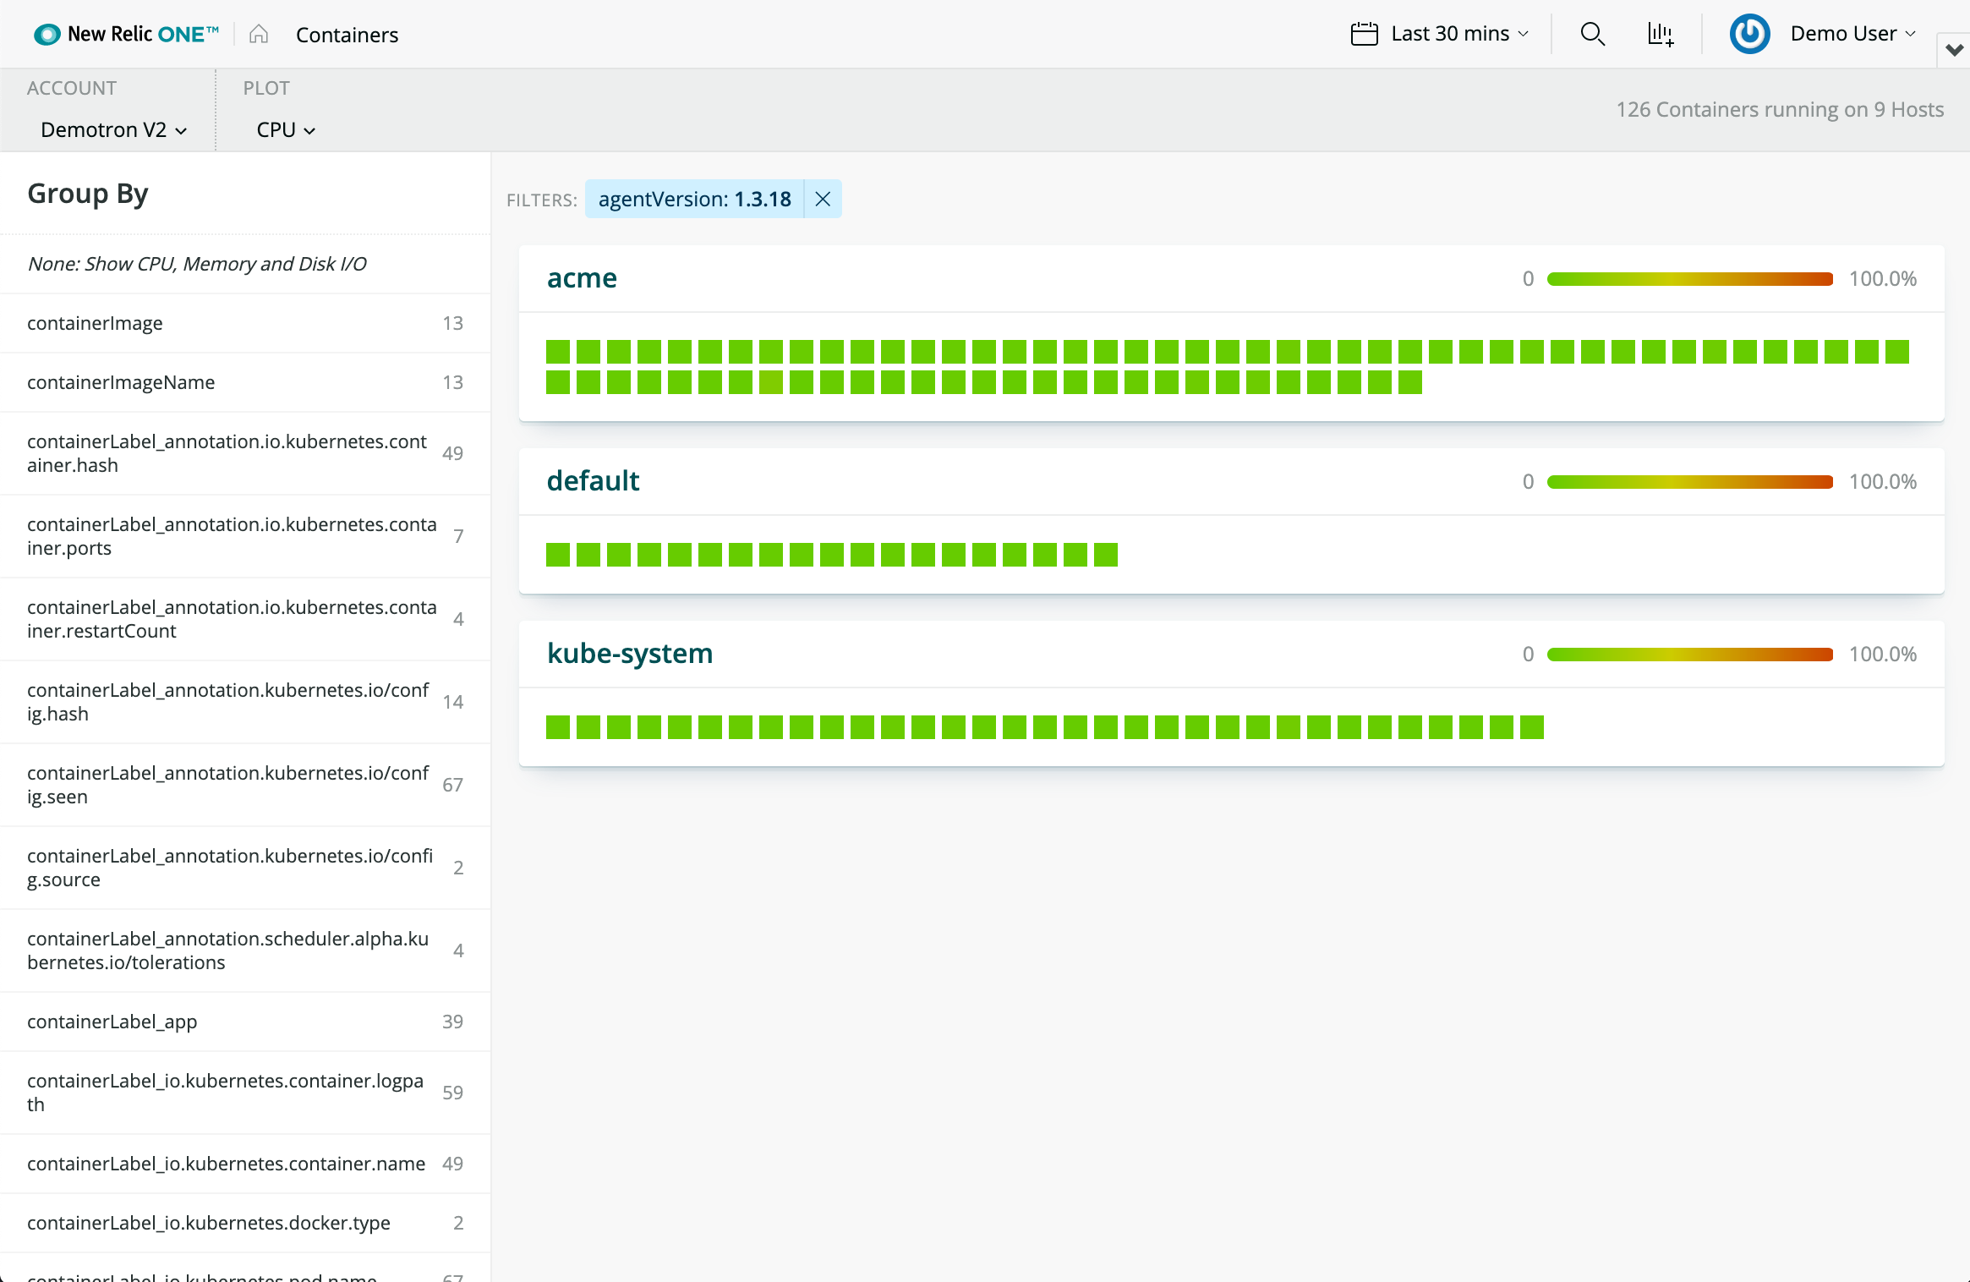This screenshot has width=1970, height=1282.
Task: Open the acme group heading
Action: pyautogui.click(x=582, y=278)
